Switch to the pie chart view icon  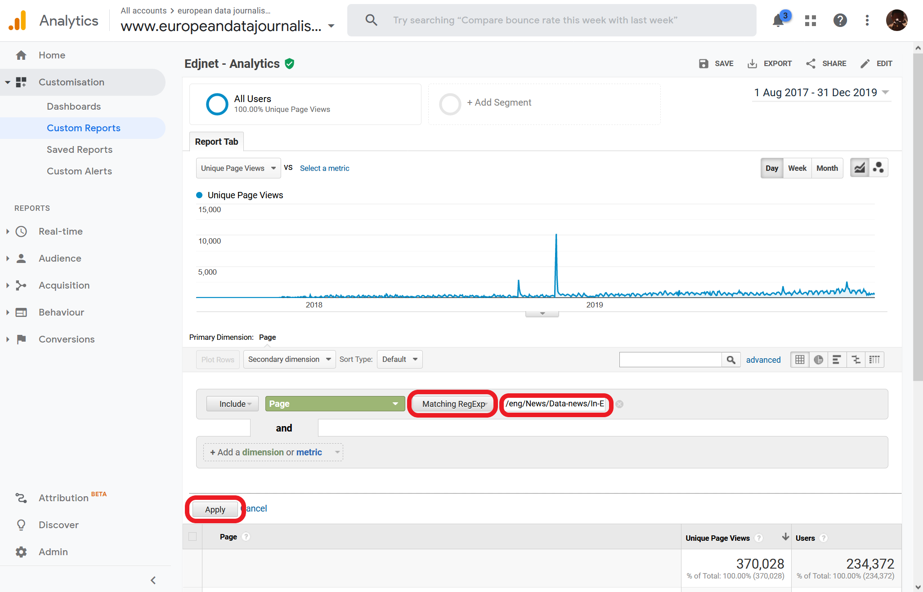coord(819,360)
